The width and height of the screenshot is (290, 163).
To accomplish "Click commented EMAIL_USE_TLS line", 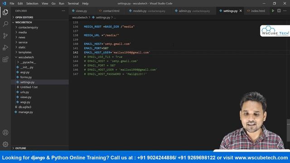I will pyautogui.click(x=103, y=57).
